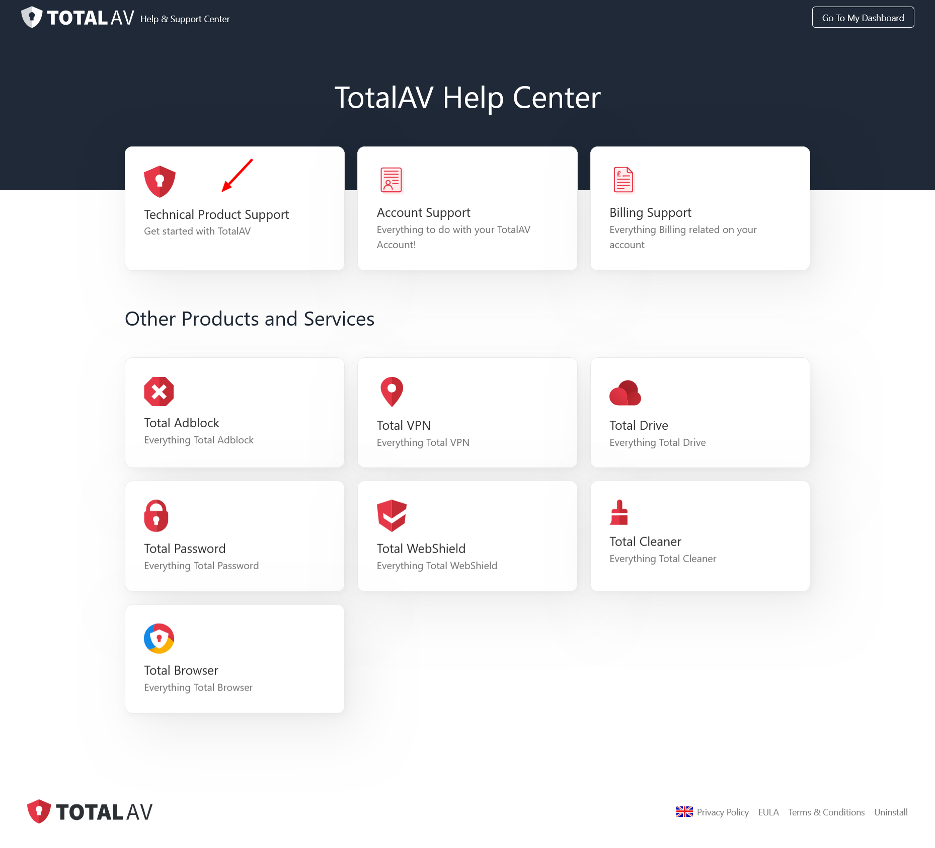Image resolution: width=935 pixels, height=848 pixels.
Task: Open Account Support title
Action: click(x=424, y=213)
